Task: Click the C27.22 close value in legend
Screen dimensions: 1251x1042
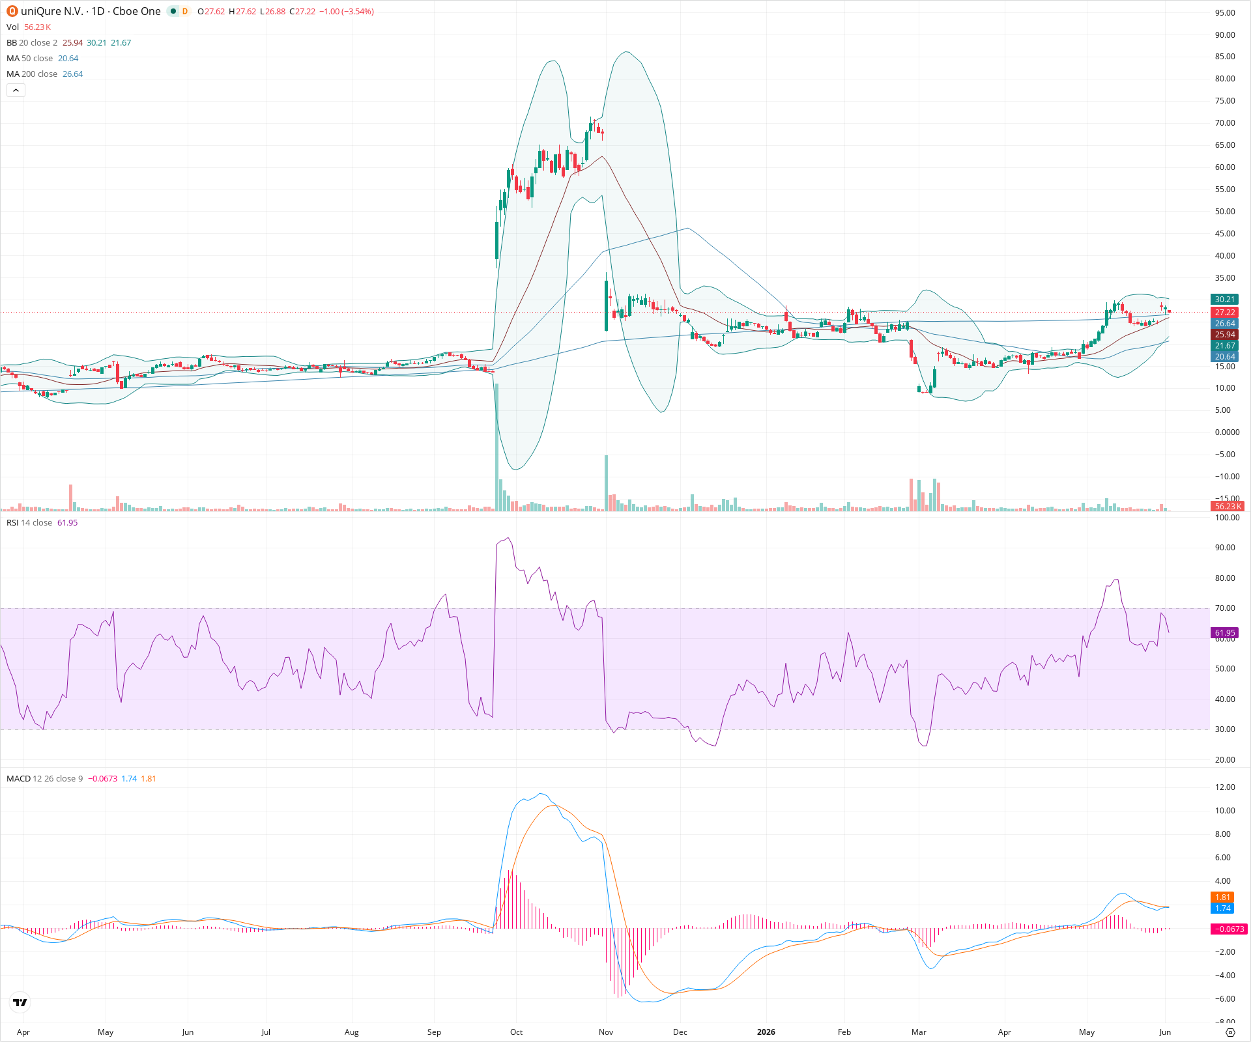Action: (x=302, y=11)
